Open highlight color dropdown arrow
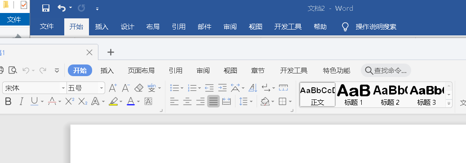 point(121,102)
